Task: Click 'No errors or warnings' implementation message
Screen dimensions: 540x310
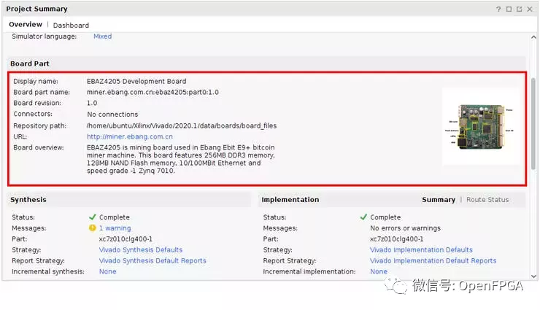Action: (x=405, y=228)
